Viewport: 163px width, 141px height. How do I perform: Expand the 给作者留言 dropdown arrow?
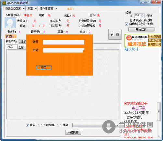[x=56, y=9]
